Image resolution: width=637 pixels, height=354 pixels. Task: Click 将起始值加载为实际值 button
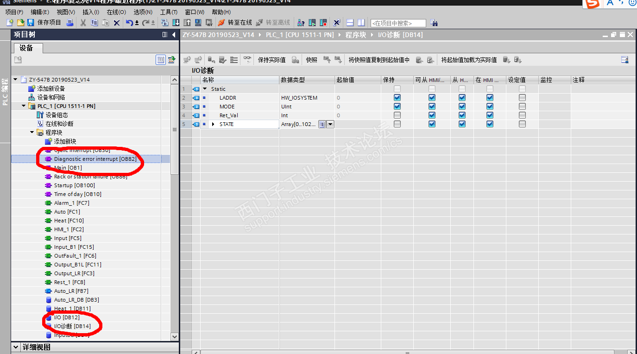click(x=469, y=60)
